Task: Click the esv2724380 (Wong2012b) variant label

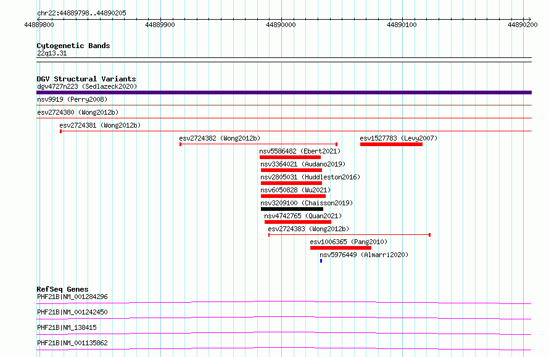Action: (78, 112)
